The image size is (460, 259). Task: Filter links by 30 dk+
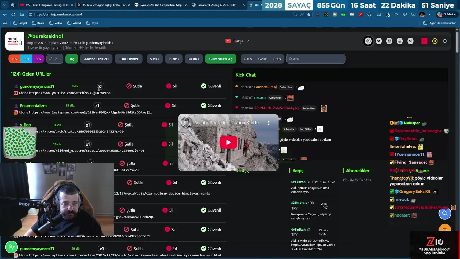click(193, 59)
